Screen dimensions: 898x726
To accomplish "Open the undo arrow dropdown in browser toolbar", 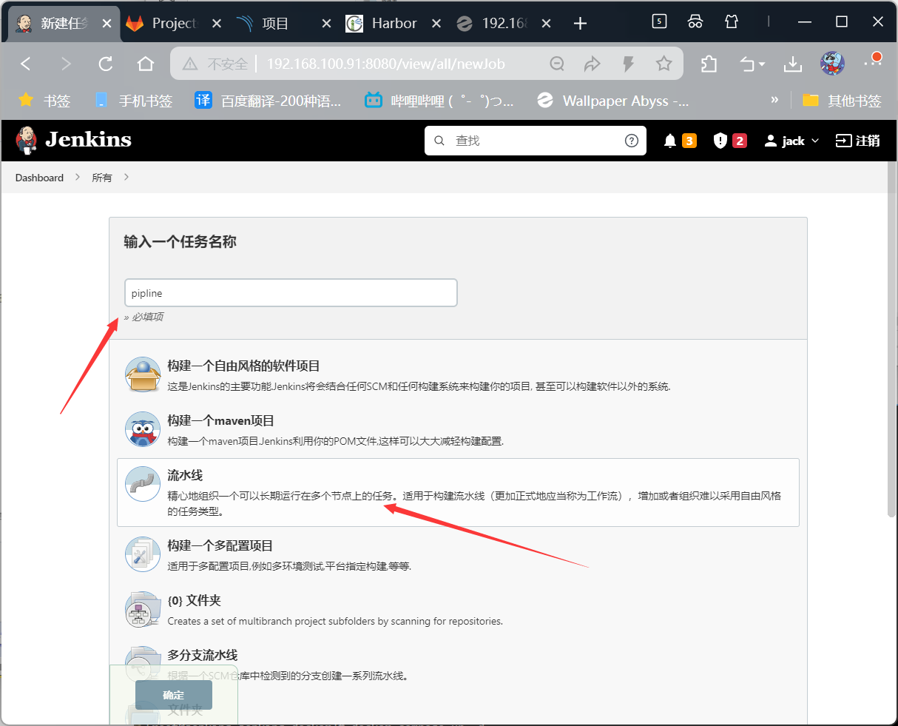I will (x=753, y=64).
